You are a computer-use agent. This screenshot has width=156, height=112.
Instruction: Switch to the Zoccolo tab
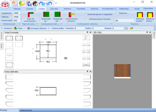pyautogui.click(x=54, y=9)
